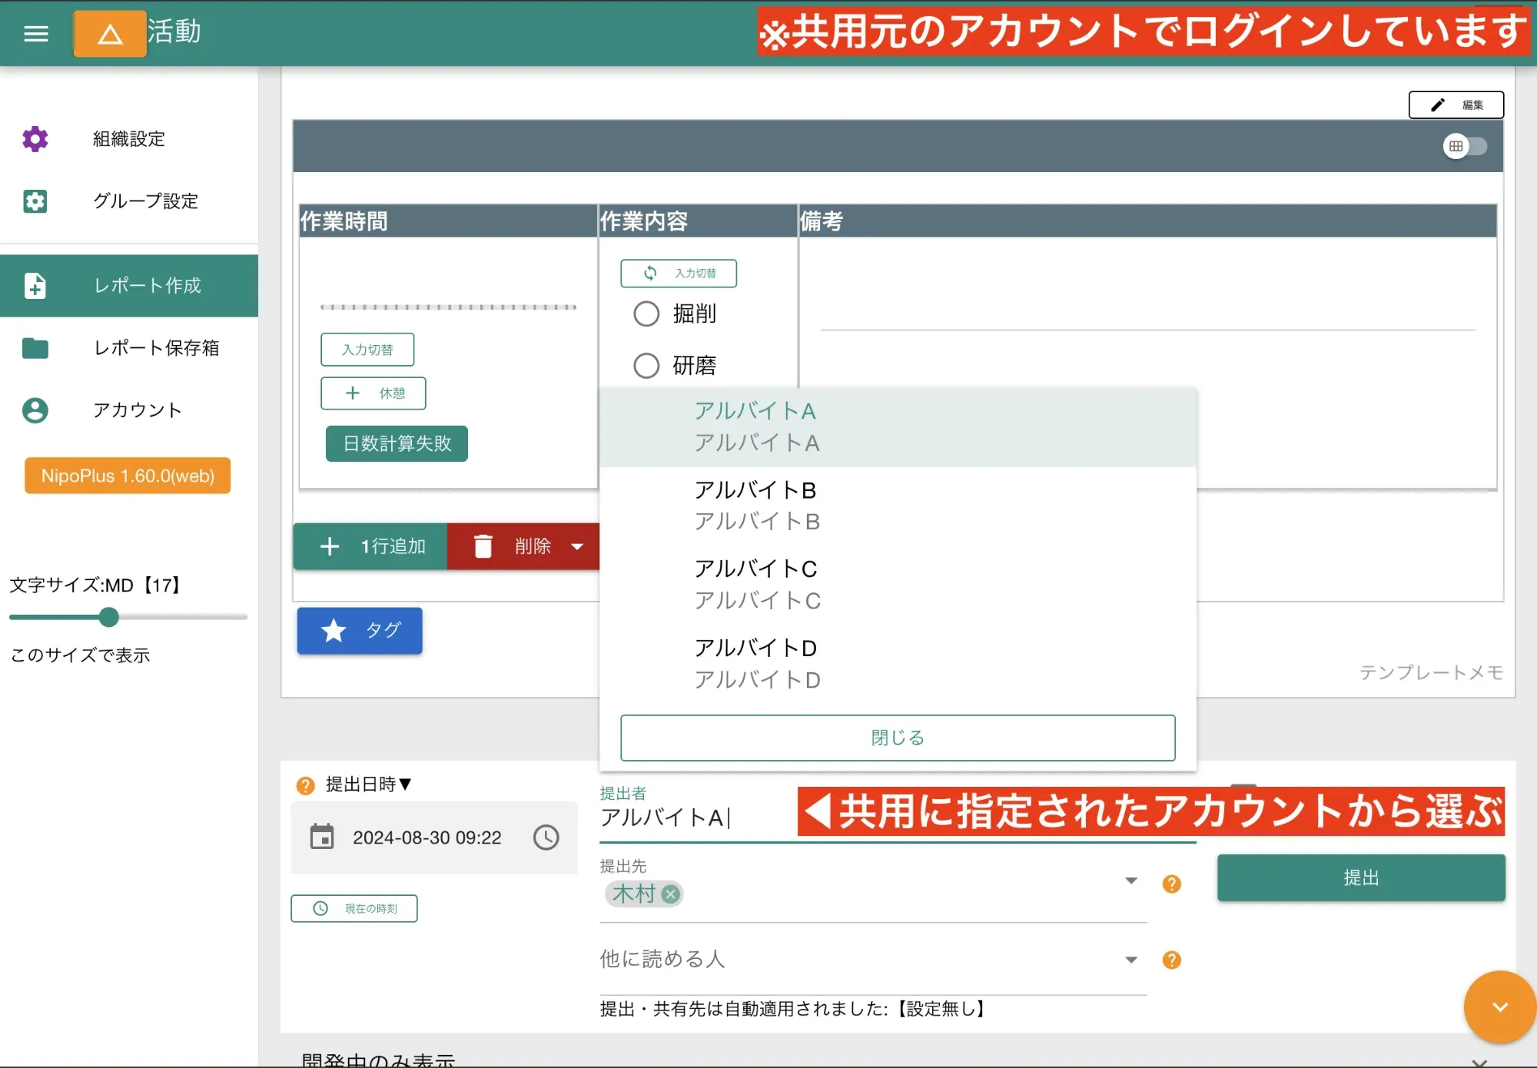The width and height of the screenshot is (1537, 1068).
Task: Toggle the table view switch top right
Action: (1465, 146)
